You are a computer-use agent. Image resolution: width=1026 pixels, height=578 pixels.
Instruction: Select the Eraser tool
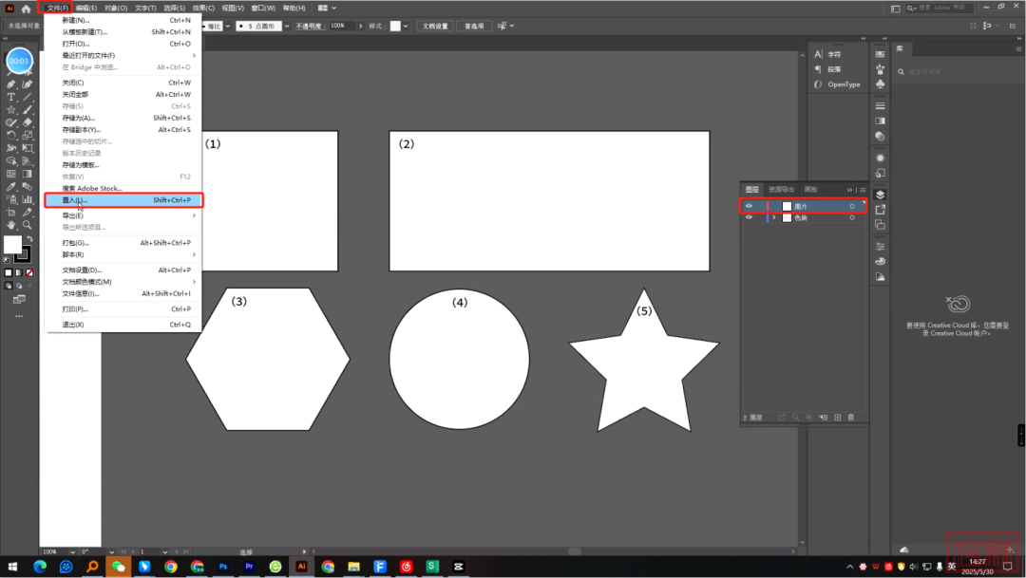point(27,122)
